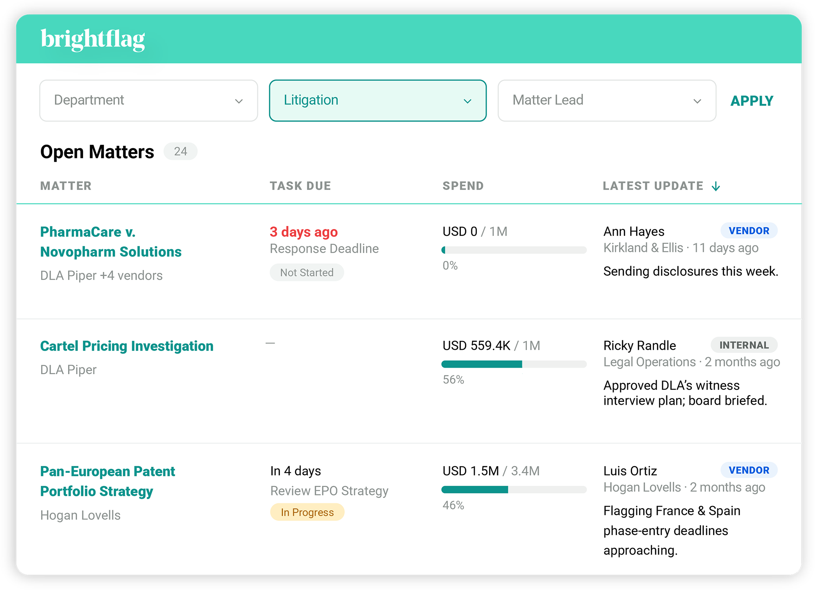This screenshot has width=815, height=590.
Task: Click the 'Open Matters' heading
Action: click(97, 152)
